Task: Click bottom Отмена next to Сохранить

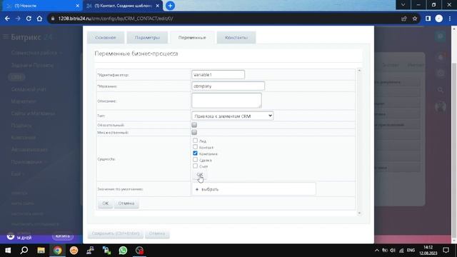Action: pyautogui.click(x=157, y=233)
